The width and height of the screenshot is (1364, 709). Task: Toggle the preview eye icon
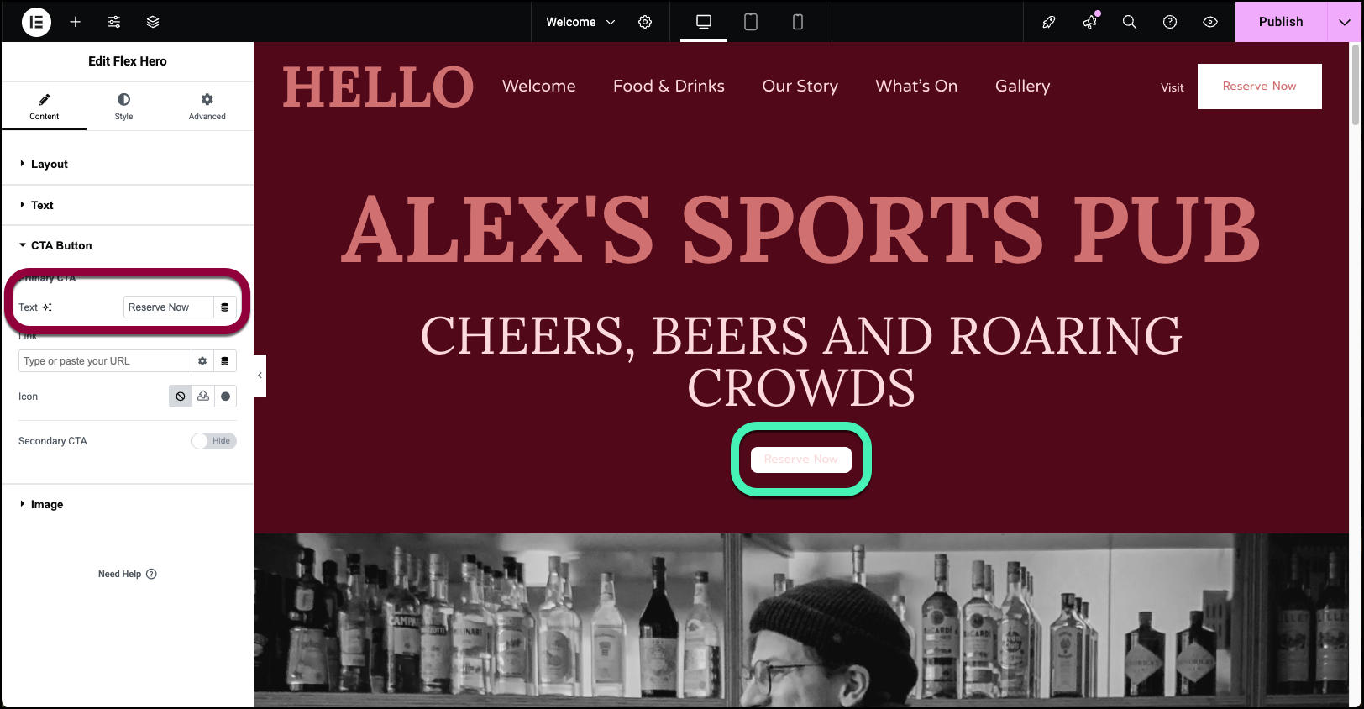coord(1210,22)
